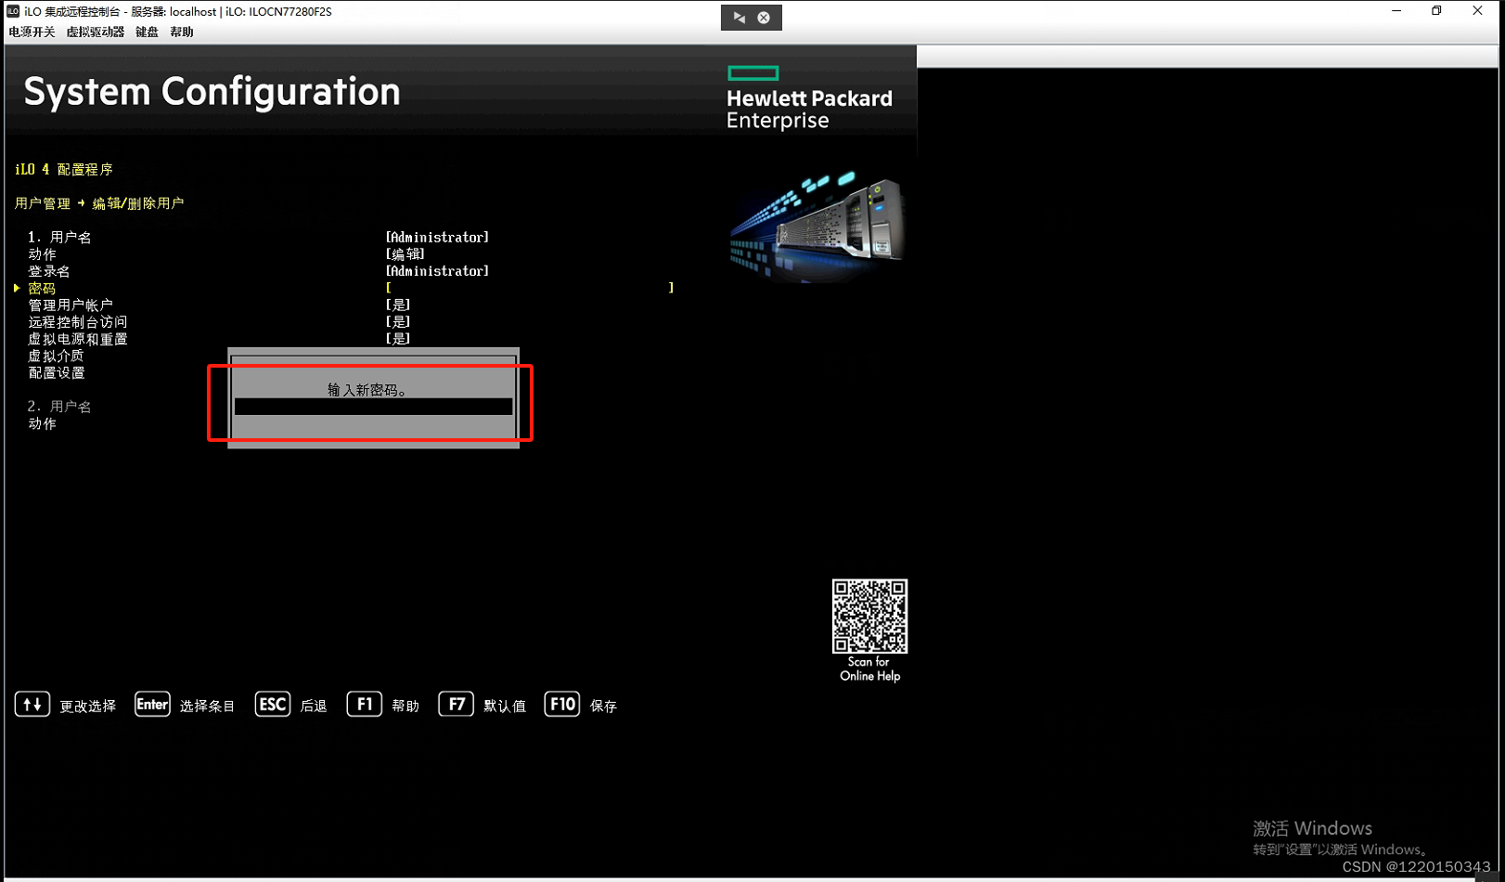Select the 管理用户帐户 row

coord(71,305)
